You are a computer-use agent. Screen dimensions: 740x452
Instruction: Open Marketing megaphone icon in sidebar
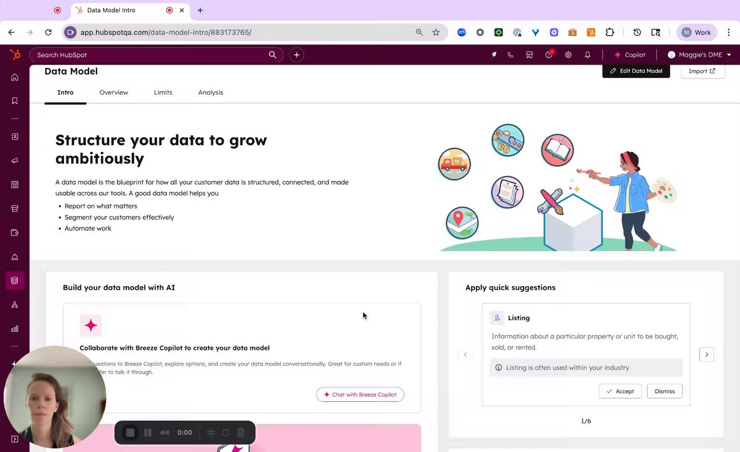15,160
